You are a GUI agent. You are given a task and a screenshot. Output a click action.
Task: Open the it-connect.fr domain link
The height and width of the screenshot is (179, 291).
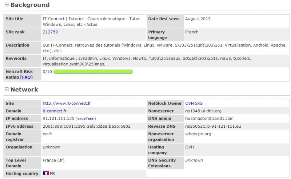click(x=55, y=111)
